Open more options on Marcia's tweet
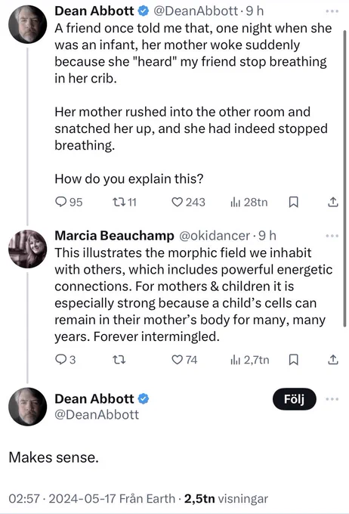 [332, 236]
